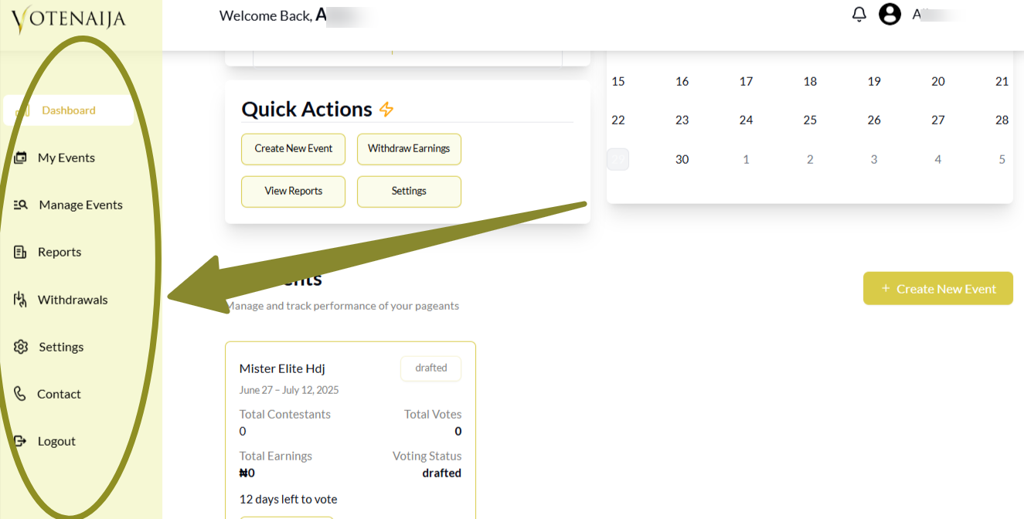Select day 30 on the calendar
The width and height of the screenshot is (1024, 519).
[682, 159]
